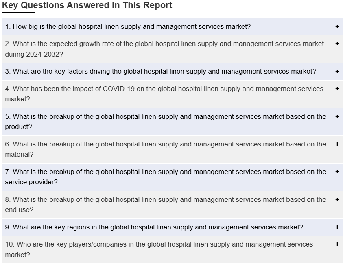The image size is (343, 264).
Task: Click plus icon for key players question
Action: coord(337,244)
